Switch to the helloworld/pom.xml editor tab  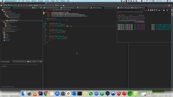click(x=83, y=8)
